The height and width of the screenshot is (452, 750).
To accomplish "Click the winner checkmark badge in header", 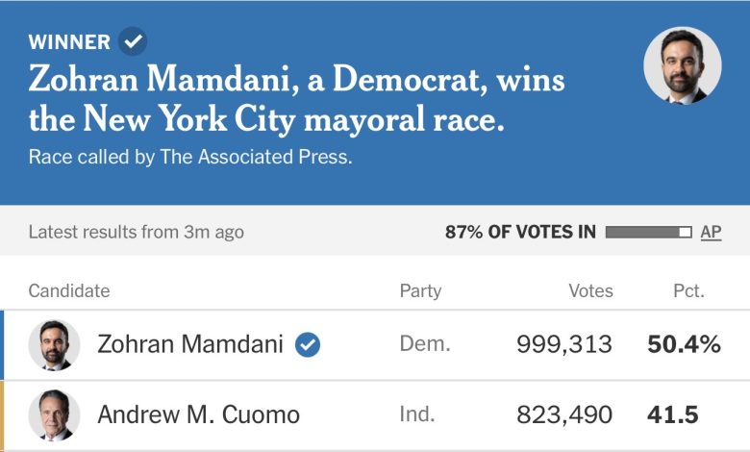I will tap(133, 41).
